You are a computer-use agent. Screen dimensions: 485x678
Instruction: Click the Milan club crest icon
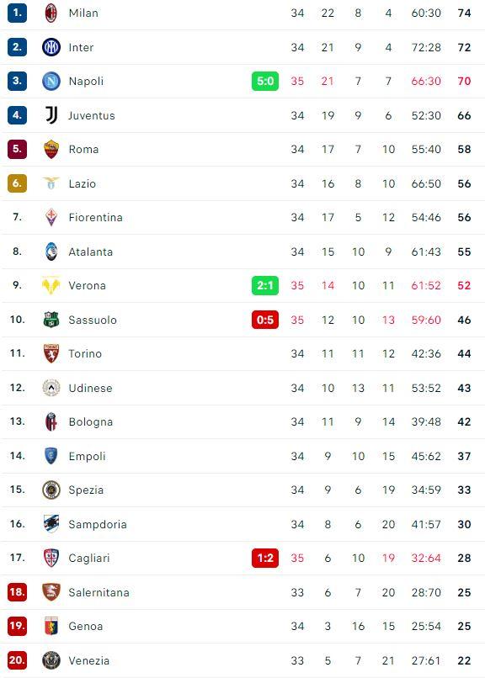pyautogui.click(x=51, y=13)
